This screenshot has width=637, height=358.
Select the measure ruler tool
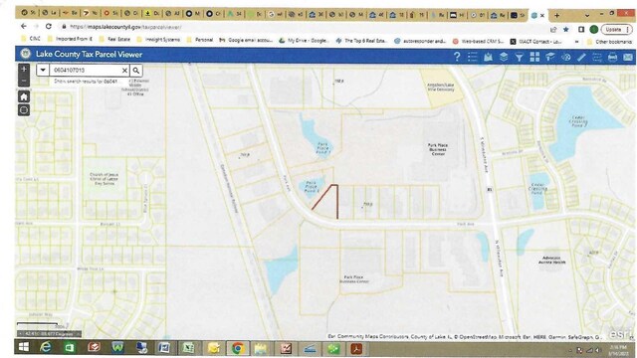tap(581, 57)
